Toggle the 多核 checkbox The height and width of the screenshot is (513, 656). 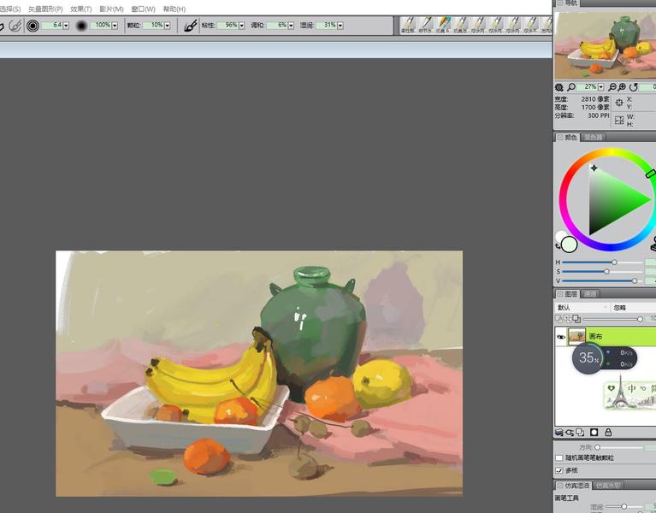[x=559, y=471]
